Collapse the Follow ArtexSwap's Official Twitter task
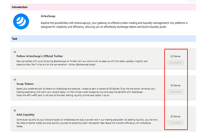211x139 pixels. click(x=15, y=52)
